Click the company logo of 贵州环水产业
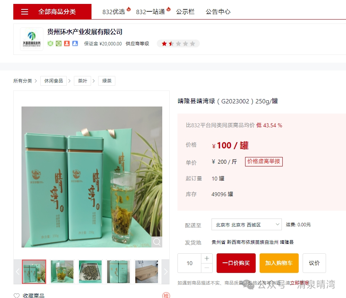Image resolution: width=346 pixels, height=298 pixels. (32, 39)
